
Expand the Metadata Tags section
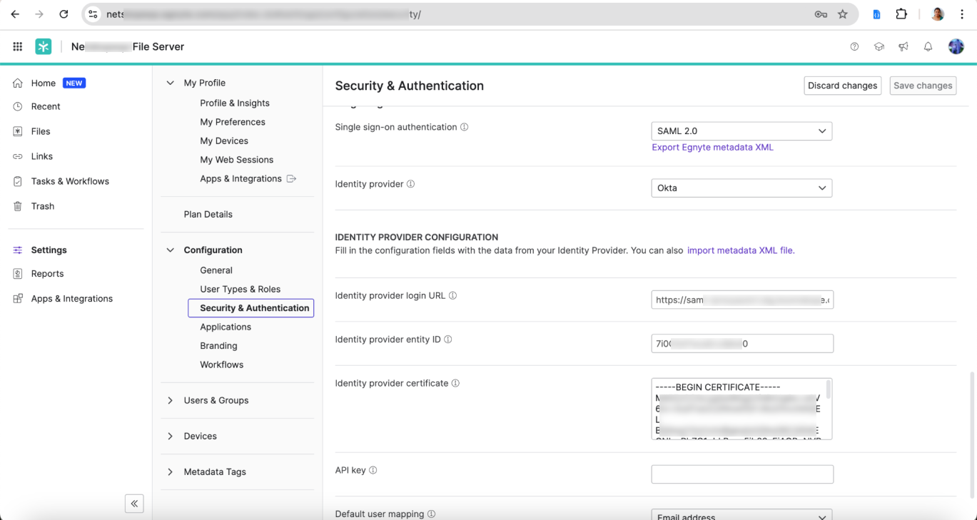pyautogui.click(x=170, y=472)
